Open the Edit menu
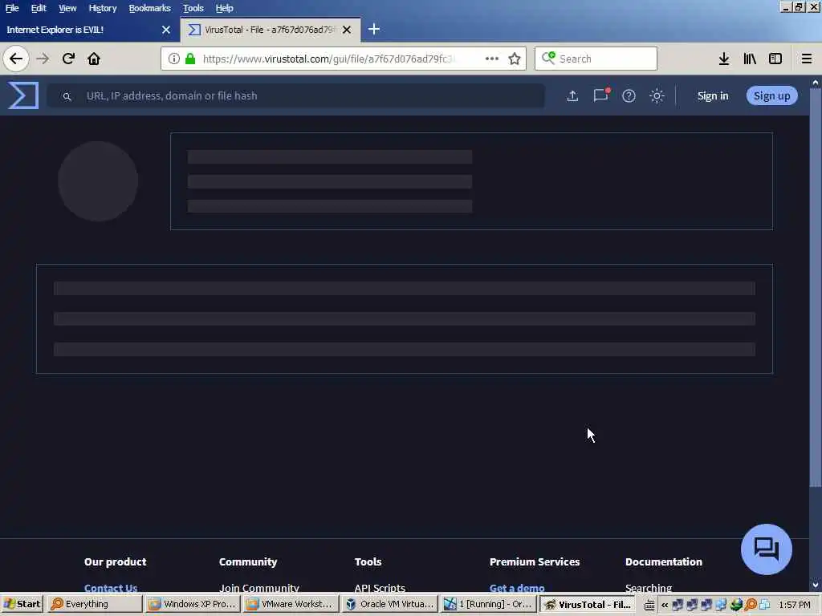 39,8
